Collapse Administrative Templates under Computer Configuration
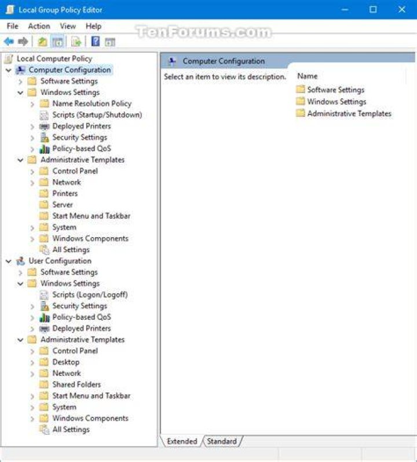417x462 pixels. coord(20,160)
